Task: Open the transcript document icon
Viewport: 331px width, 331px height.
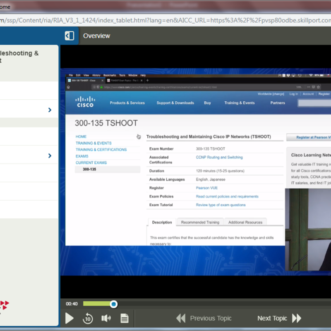Action: click(x=125, y=318)
